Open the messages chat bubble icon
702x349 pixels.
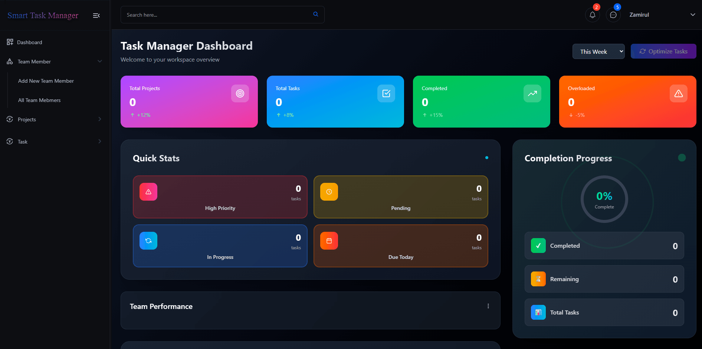(x=613, y=14)
